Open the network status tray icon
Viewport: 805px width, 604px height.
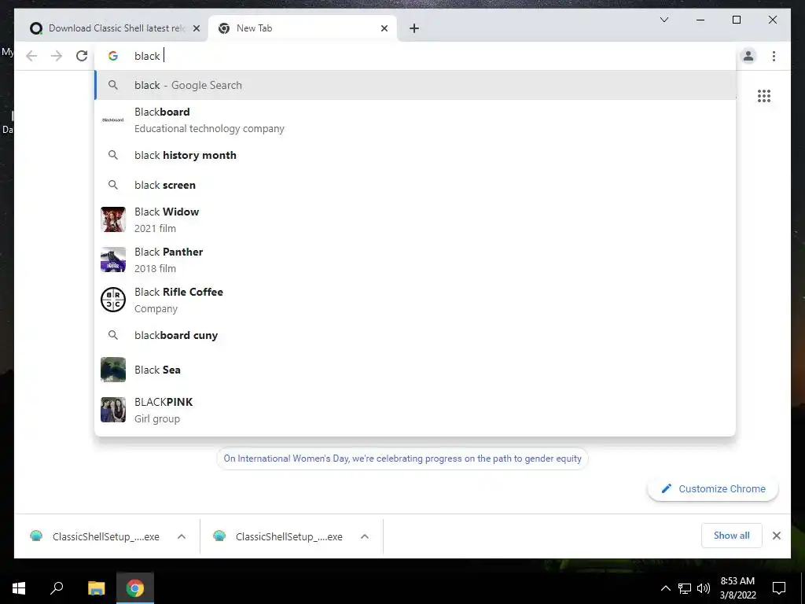[x=685, y=588]
